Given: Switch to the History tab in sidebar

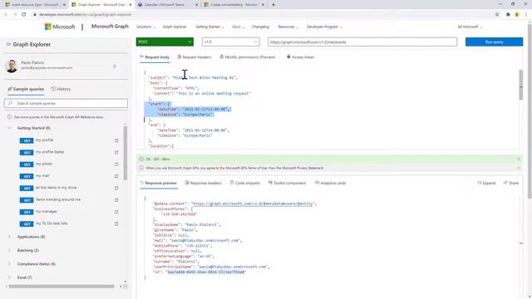Looking at the screenshot, I should 61,89.
